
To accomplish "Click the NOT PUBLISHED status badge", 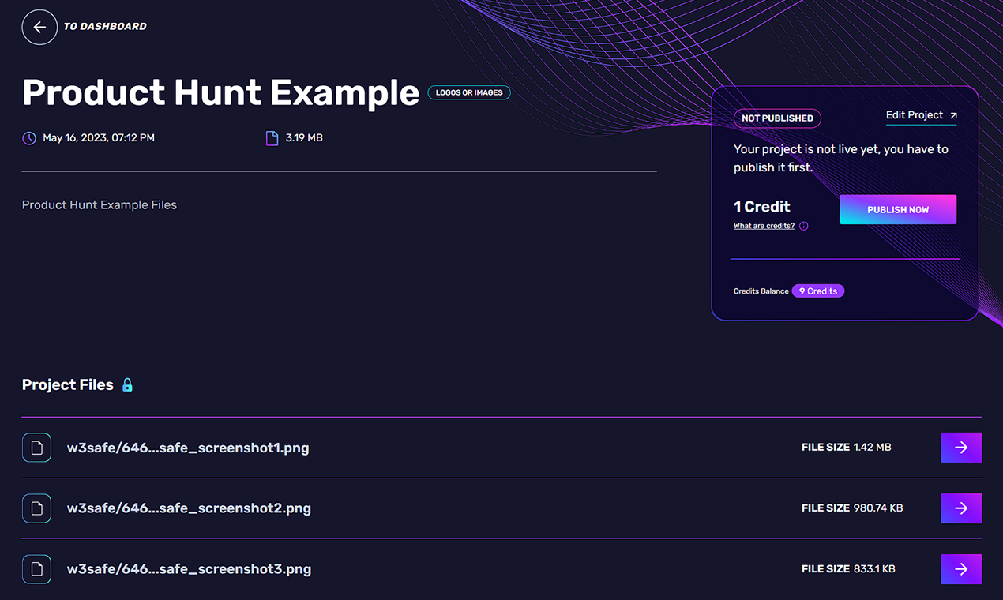I will click(777, 118).
